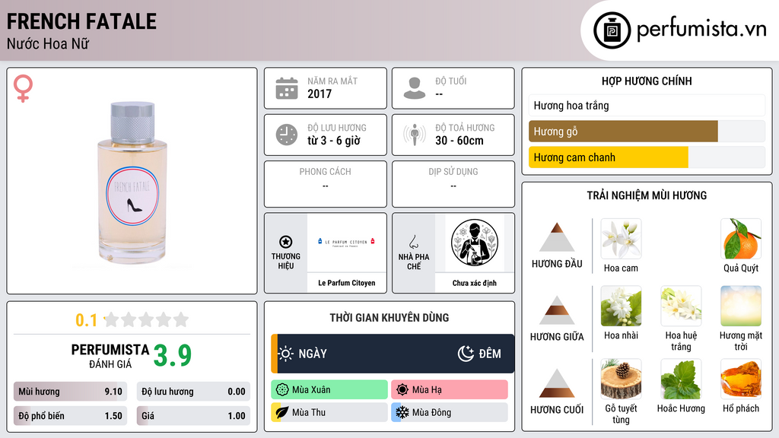Click the Chưa xác định perfumer label
The width and height of the screenshot is (779, 438).
pos(475,283)
